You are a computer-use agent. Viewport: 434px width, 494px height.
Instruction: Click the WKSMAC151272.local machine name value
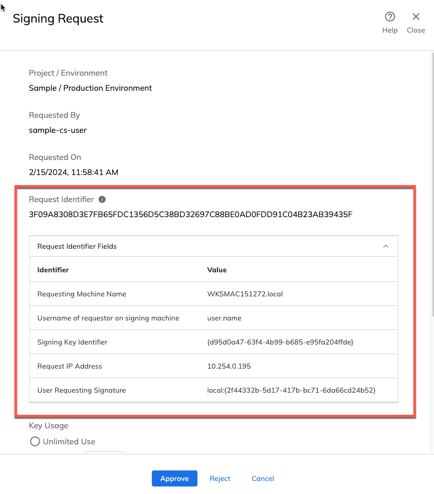tap(245, 294)
